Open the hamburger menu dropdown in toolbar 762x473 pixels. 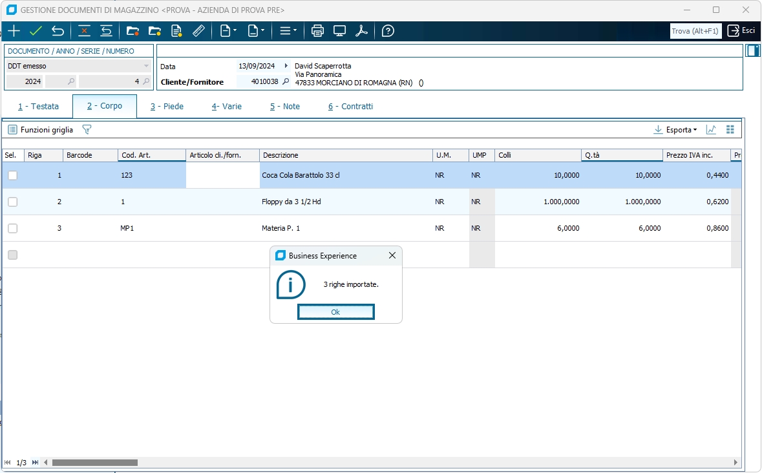click(x=288, y=31)
